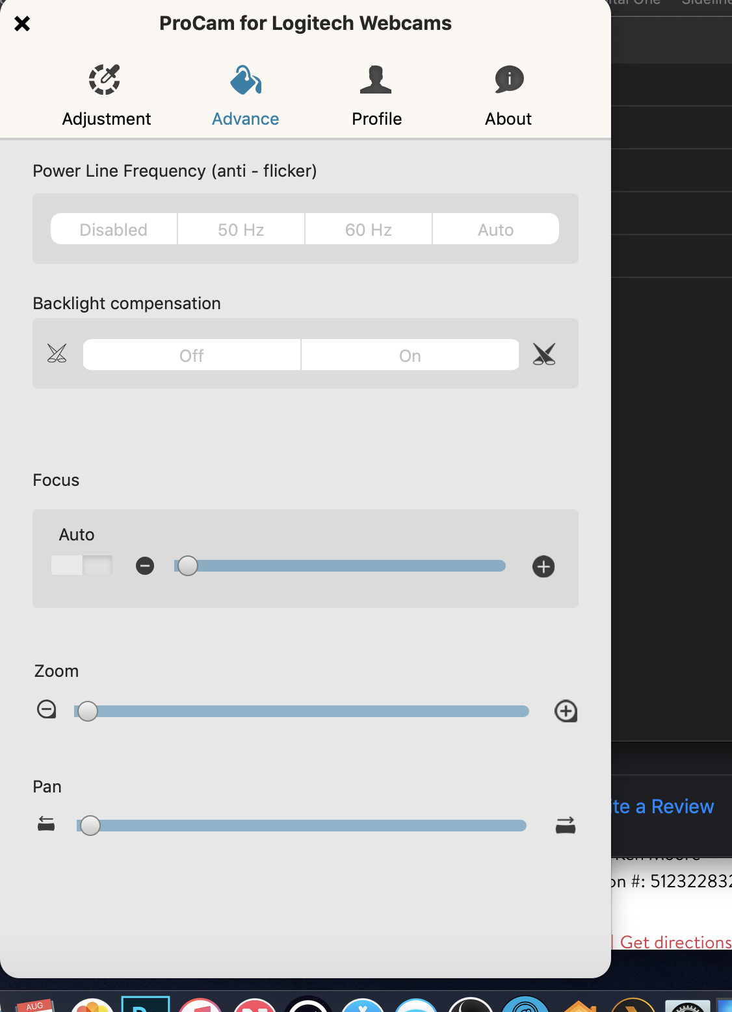Click the Pan slider track
The image size is (732, 1012).
pos(302,826)
